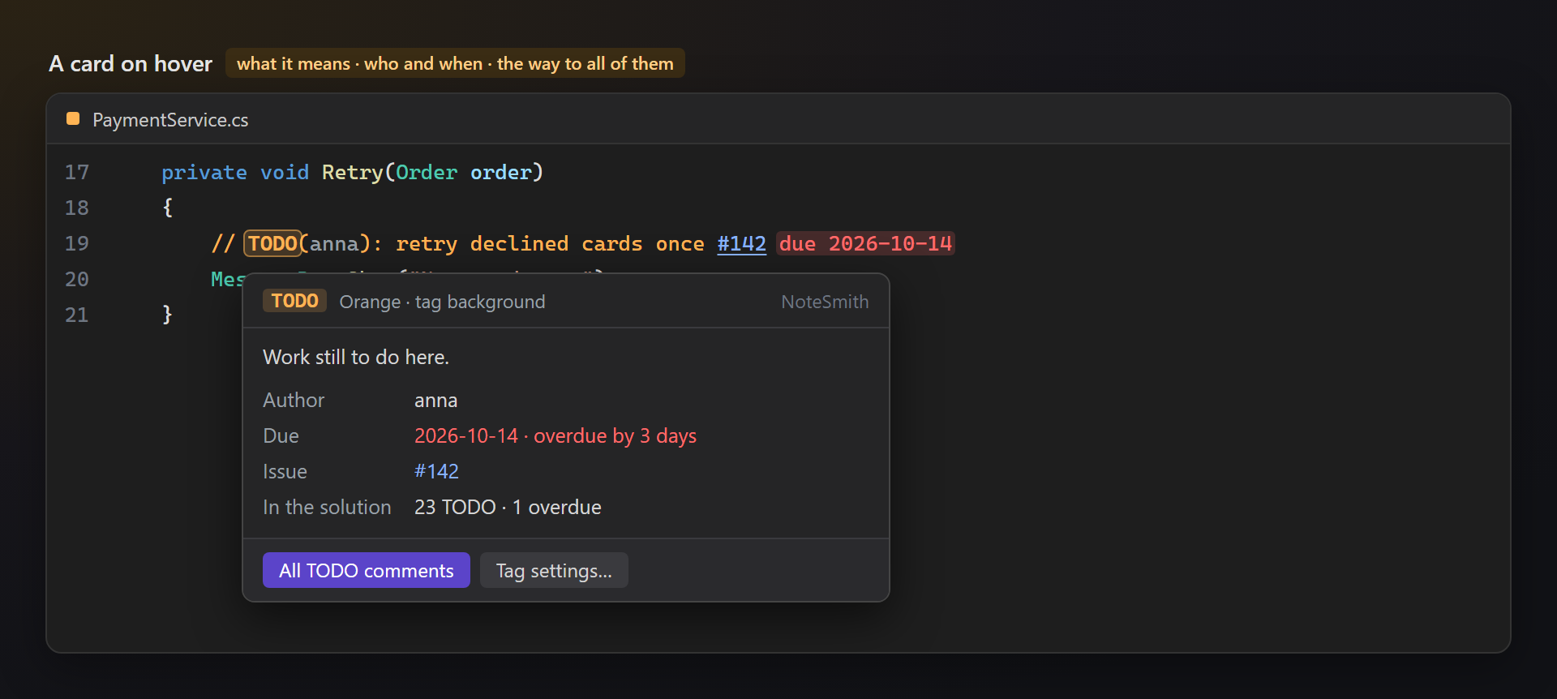The height and width of the screenshot is (699, 1557).
Task: Click line number 20 in the gutter
Action: tap(77, 279)
